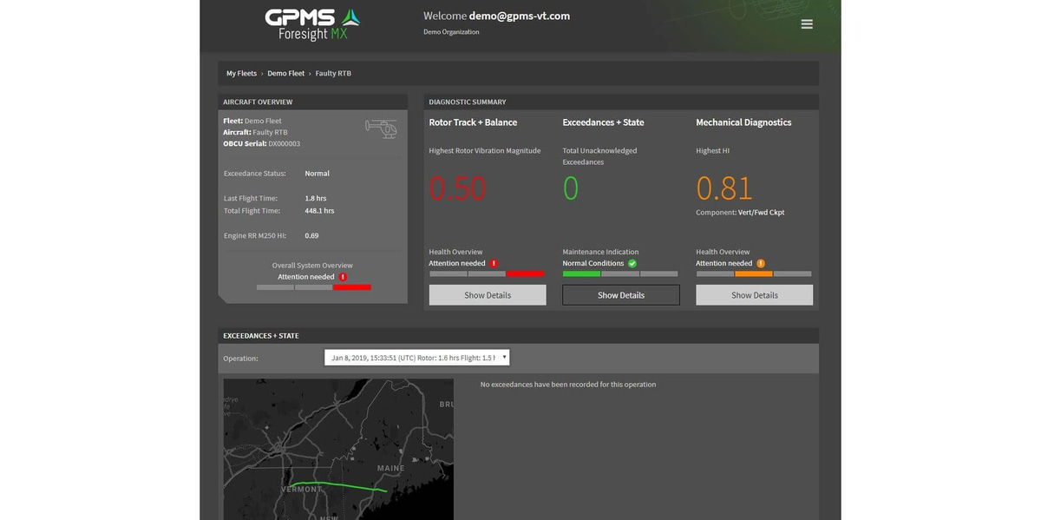Open the Operation date dropdown

417,358
